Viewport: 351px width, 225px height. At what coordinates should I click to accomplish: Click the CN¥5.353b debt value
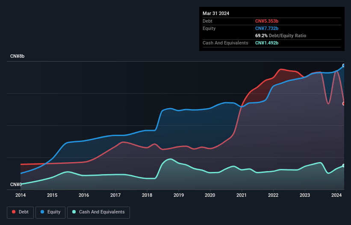(x=267, y=21)
